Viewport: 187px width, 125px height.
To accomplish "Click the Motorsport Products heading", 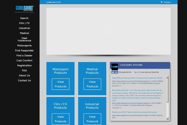I will point(60,71).
